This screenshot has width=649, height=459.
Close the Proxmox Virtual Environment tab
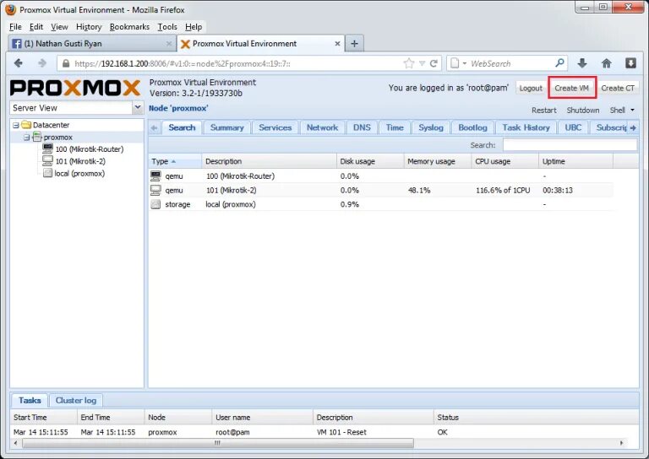point(337,43)
